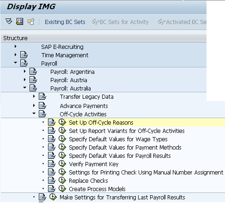Click the Existing BC Sets button
Viewport: 225px width, 204px height.
(65, 22)
